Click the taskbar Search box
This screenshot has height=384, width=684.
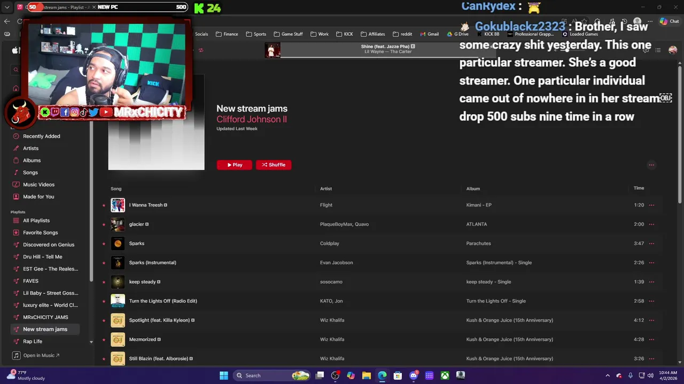point(273,375)
